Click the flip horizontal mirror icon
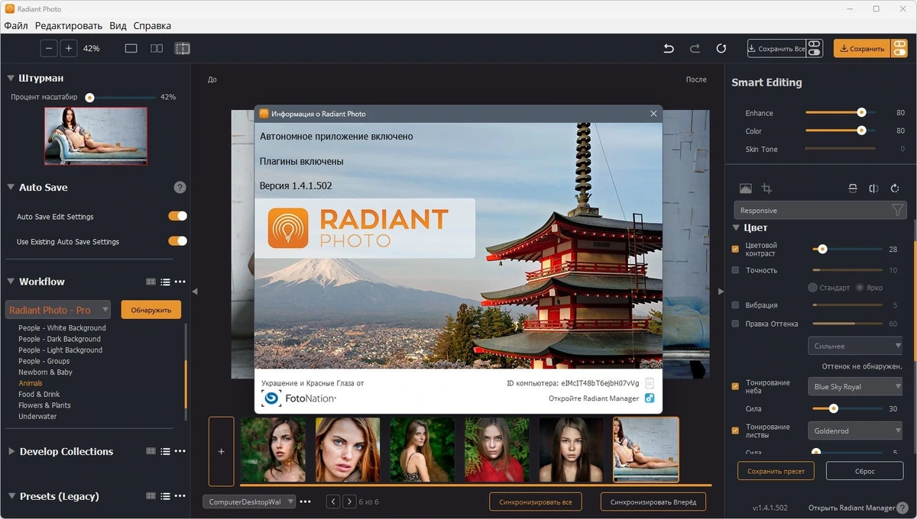Viewport: 917px width, 519px height. click(873, 189)
